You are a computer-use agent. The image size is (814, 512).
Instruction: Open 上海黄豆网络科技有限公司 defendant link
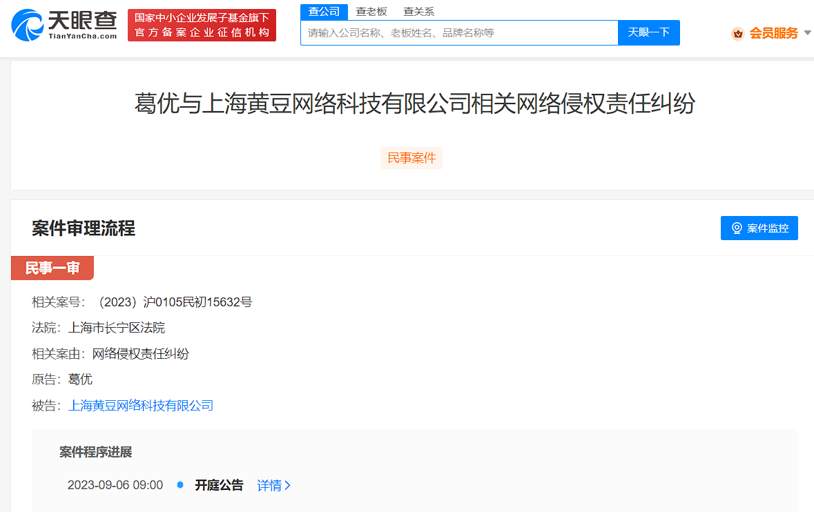tap(140, 405)
